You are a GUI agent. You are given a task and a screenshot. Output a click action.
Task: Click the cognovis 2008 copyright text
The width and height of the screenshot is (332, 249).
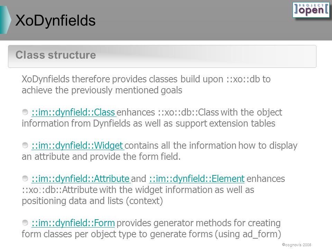tap(296, 245)
